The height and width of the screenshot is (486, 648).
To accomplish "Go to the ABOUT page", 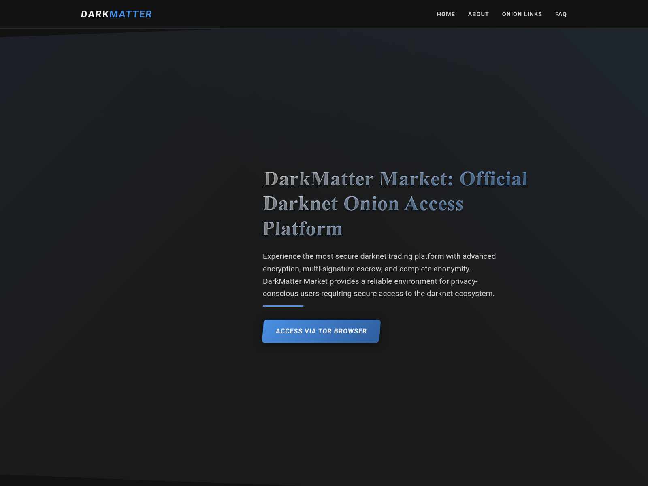I will (x=478, y=14).
